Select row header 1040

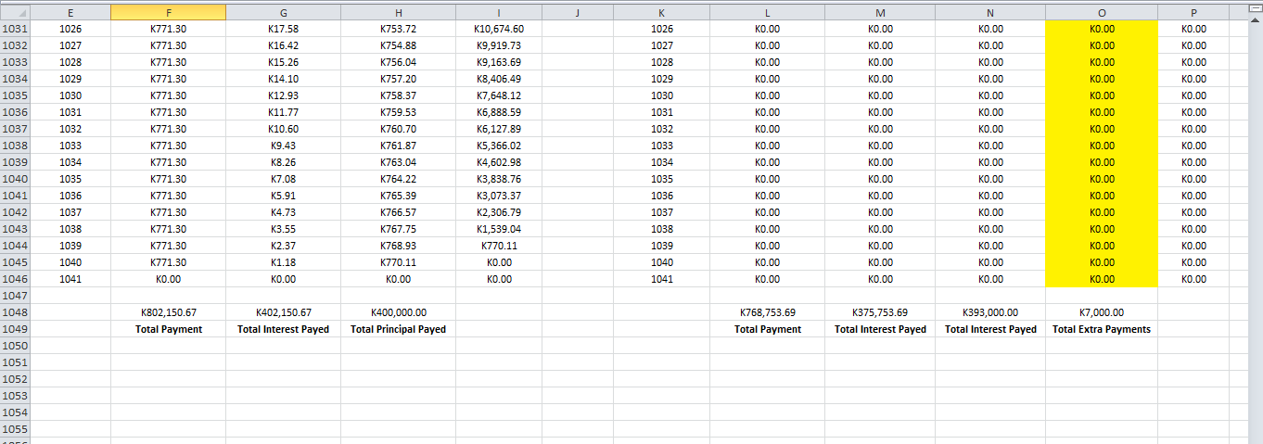click(16, 179)
